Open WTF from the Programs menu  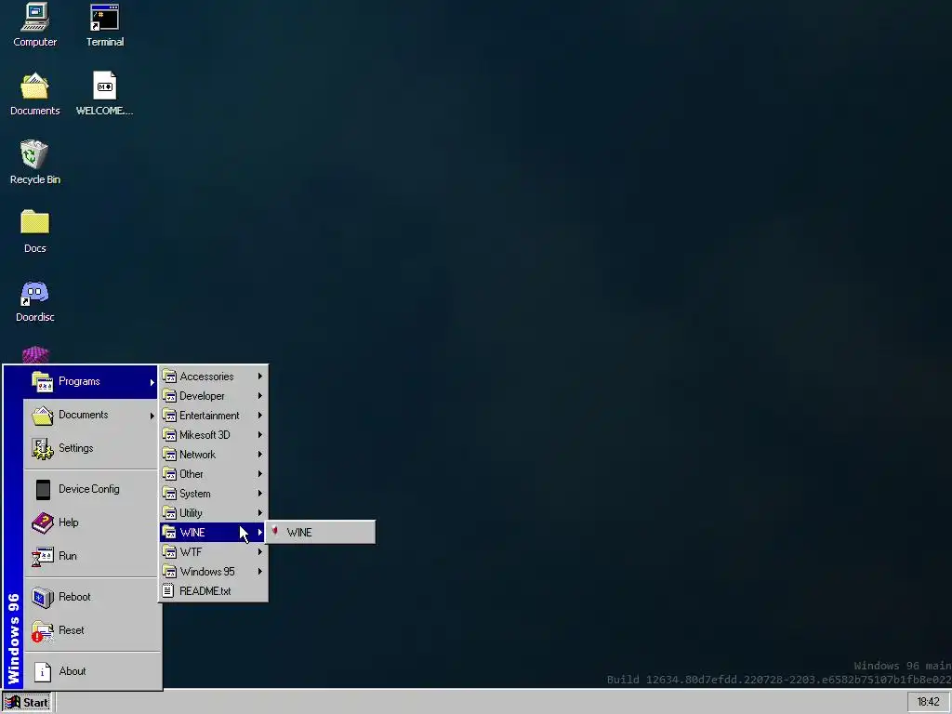[213, 552]
